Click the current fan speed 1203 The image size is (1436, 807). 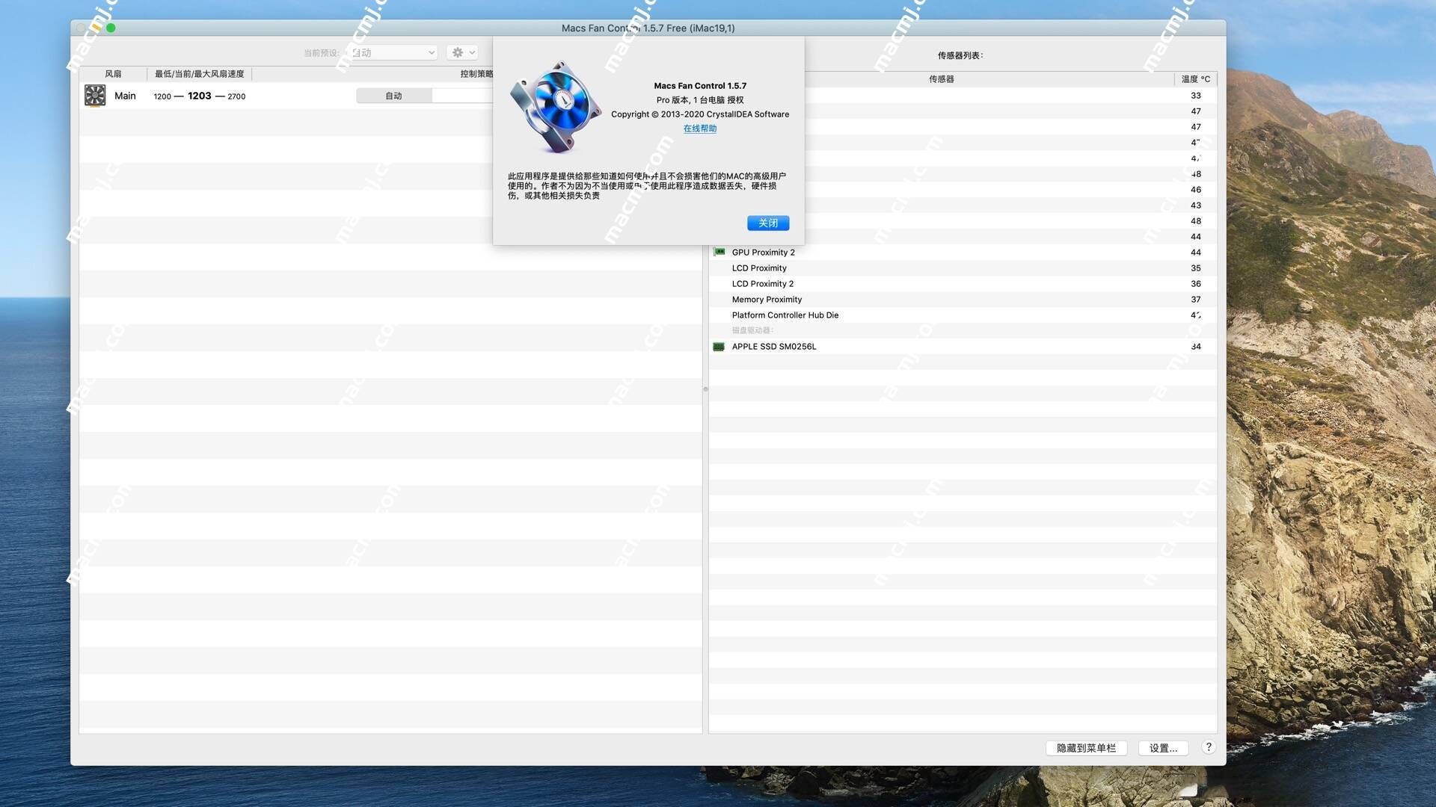[x=200, y=96]
